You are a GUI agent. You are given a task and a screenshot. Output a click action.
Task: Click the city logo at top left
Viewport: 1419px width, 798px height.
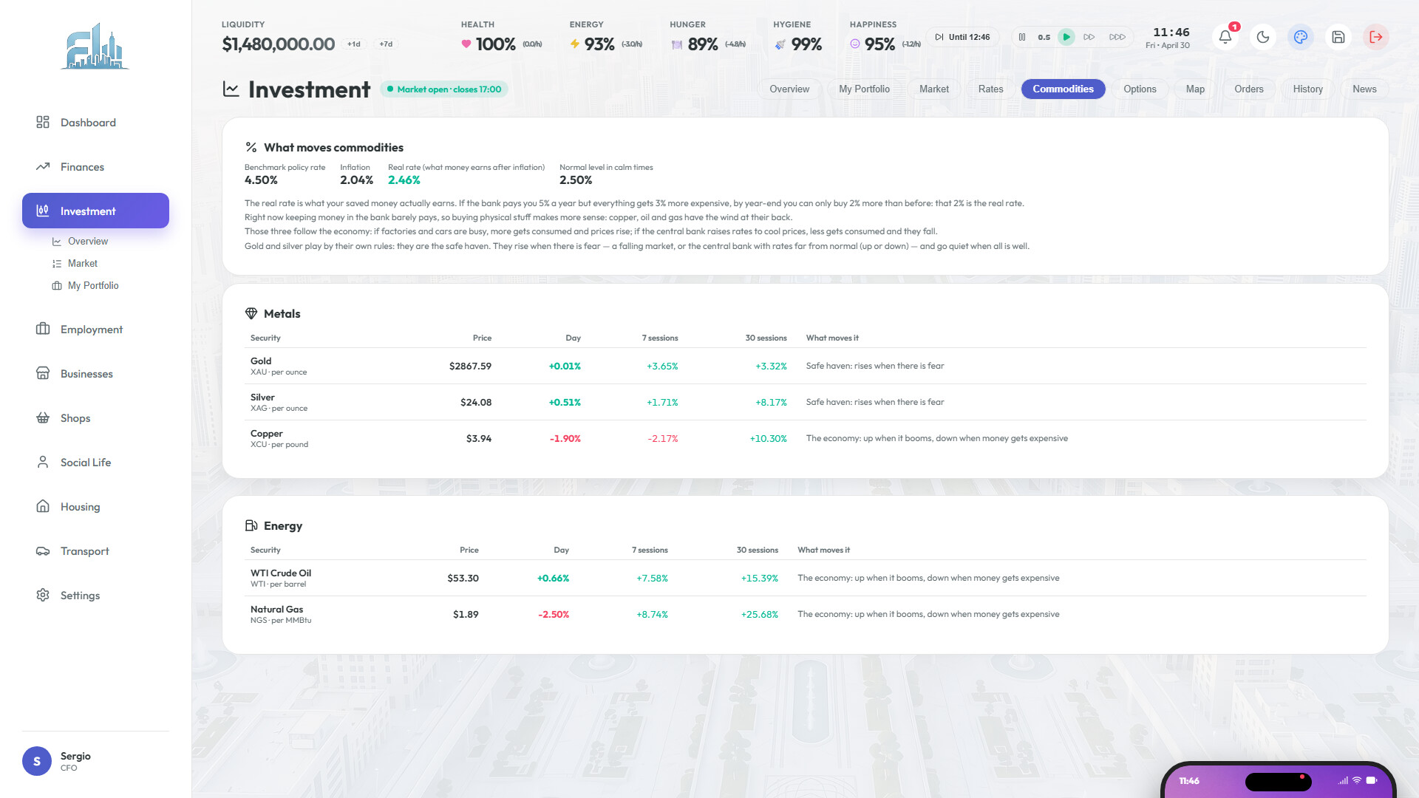pyautogui.click(x=95, y=46)
